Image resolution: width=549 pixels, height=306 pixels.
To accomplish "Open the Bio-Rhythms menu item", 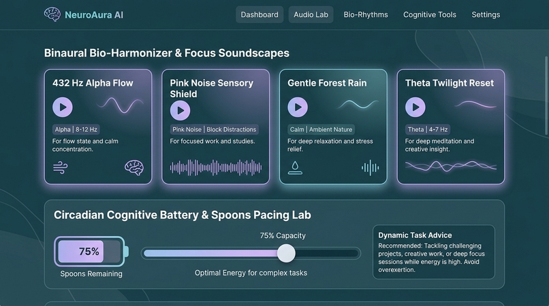I will (366, 15).
